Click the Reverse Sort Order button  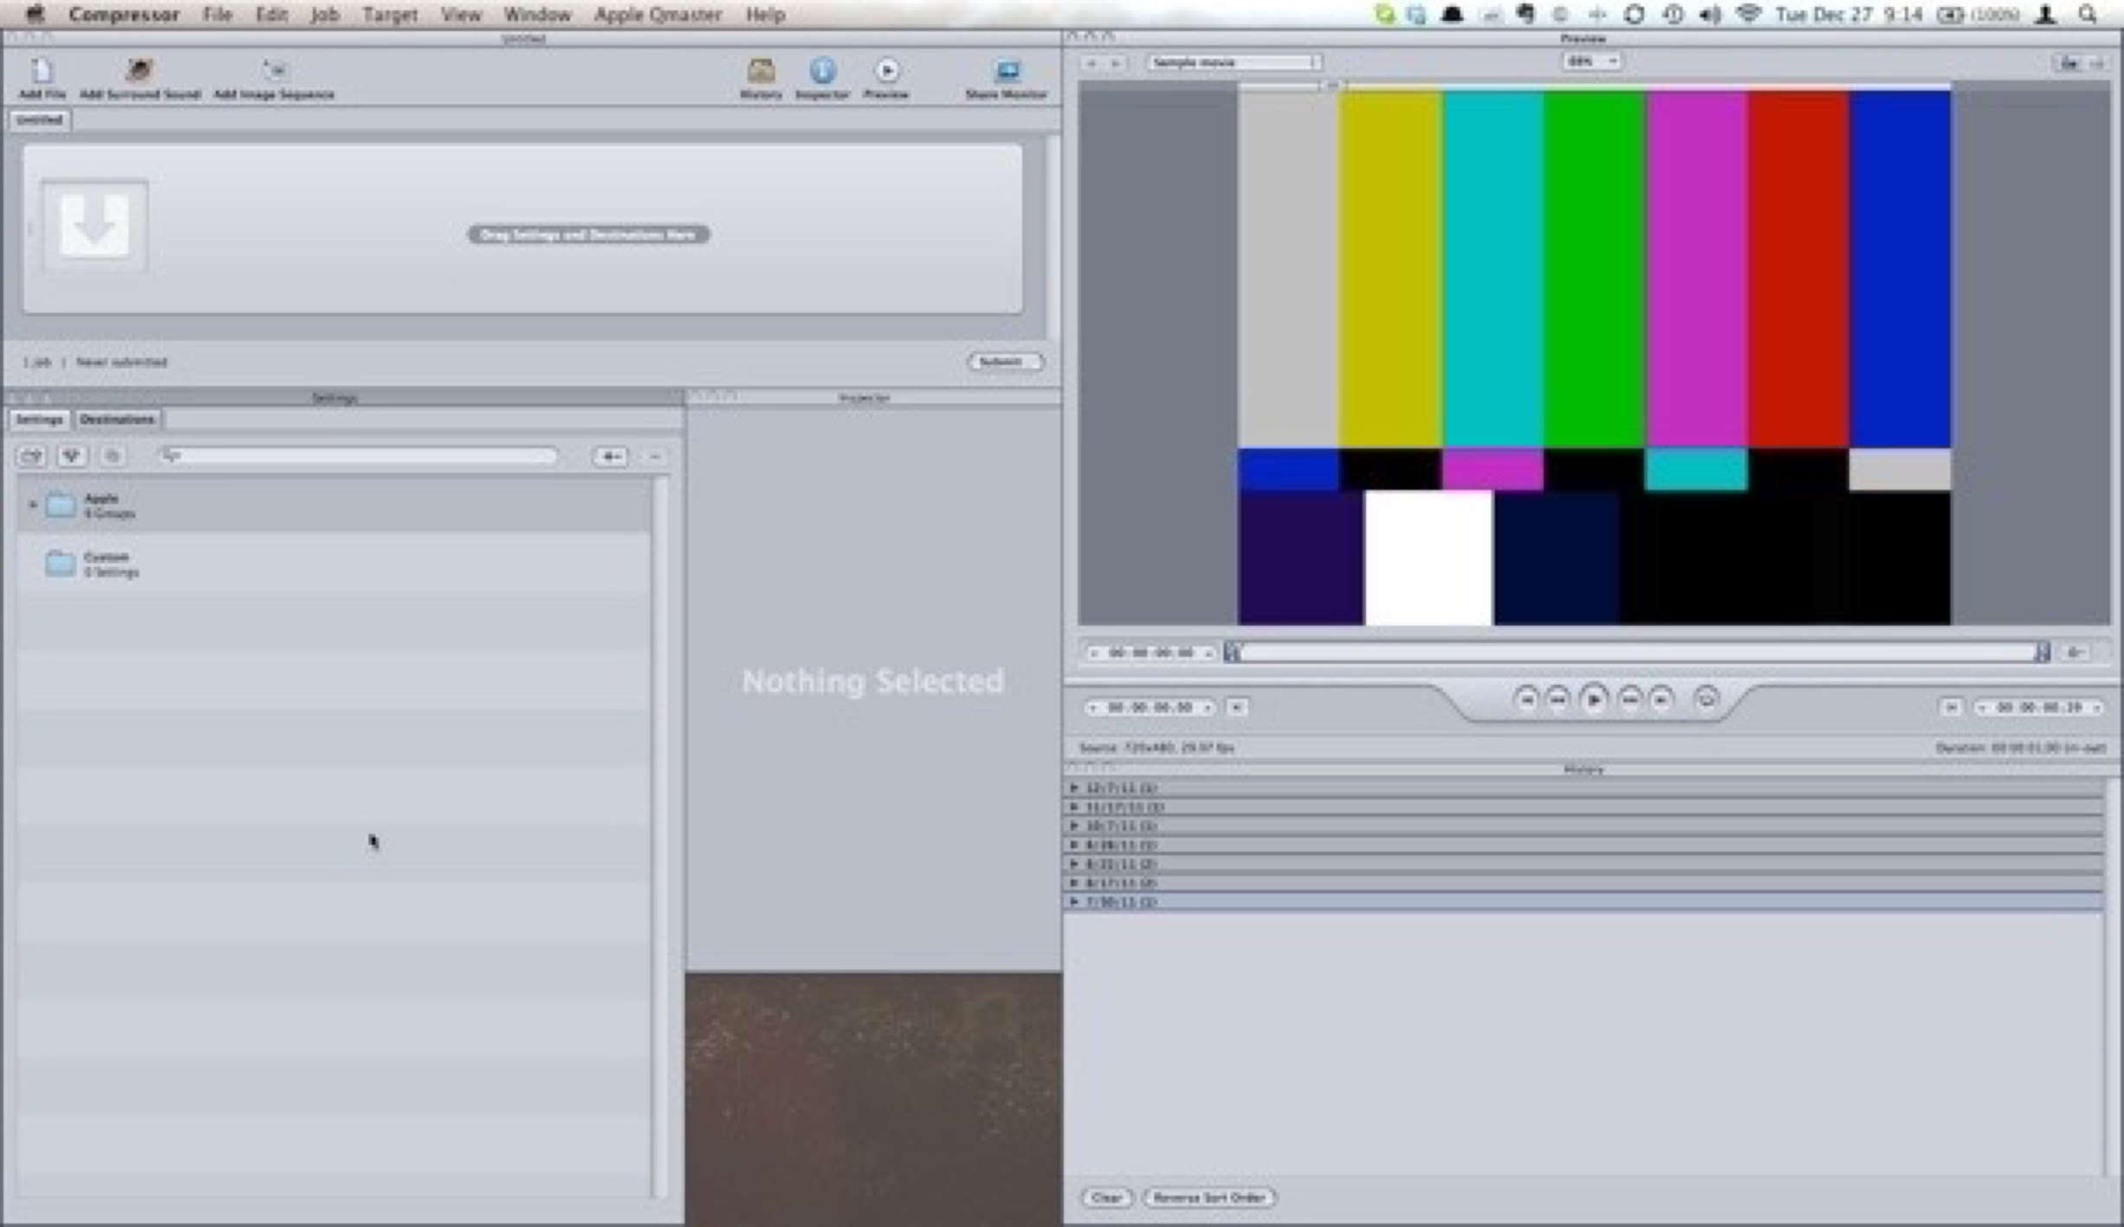click(1209, 1198)
